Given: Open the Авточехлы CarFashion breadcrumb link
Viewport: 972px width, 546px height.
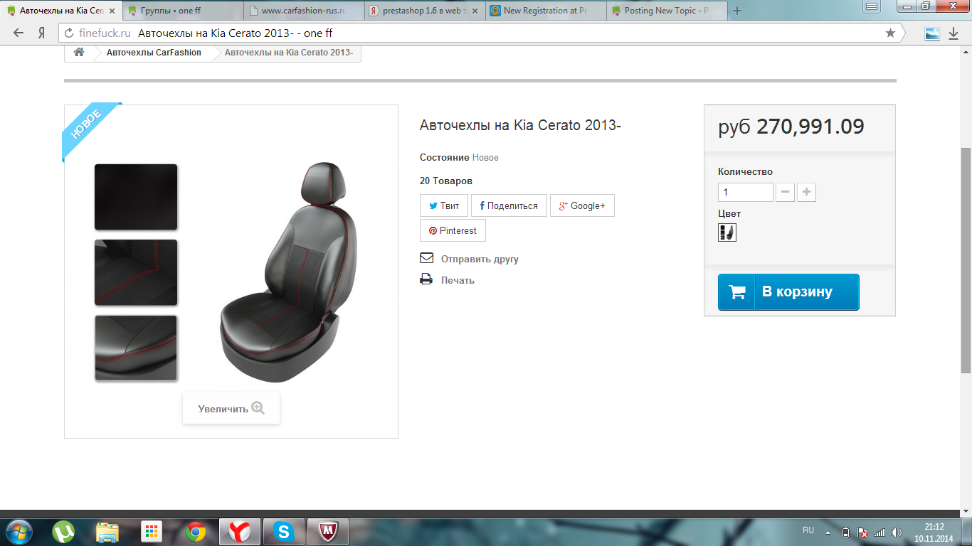Looking at the screenshot, I should point(154,53).
